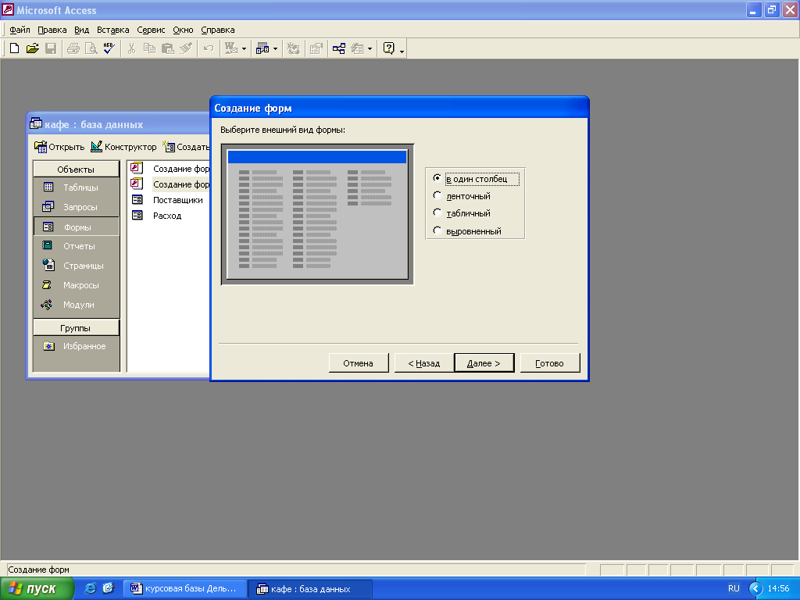Click the Готово button
This screenshot has height=600, width=800.
click(x=548, y=363)
